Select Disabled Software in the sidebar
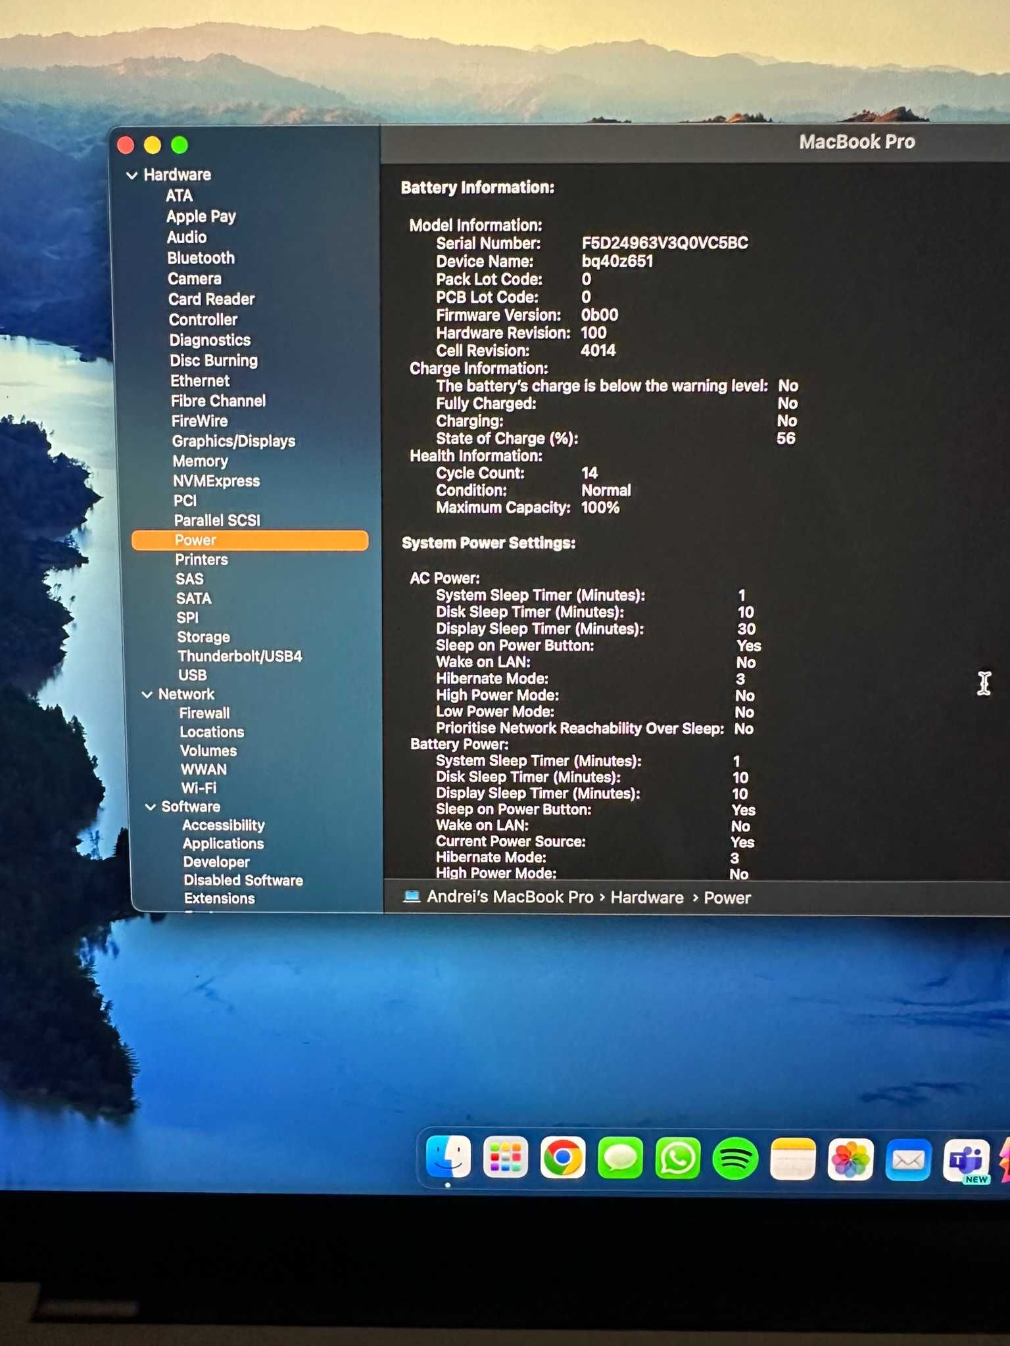This screenshot has height=1346, width=1010. click(243, 881)
